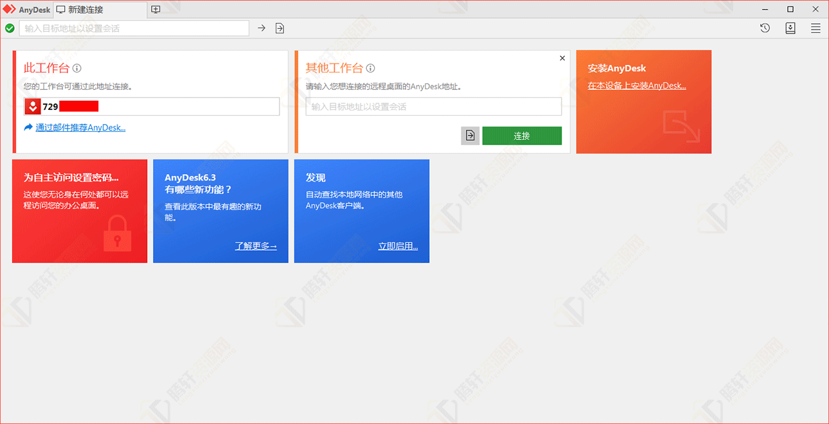Open a new connection tab with plus icon

[x=156, y=9]
